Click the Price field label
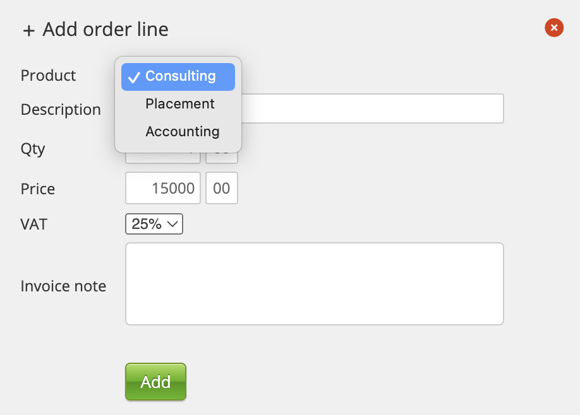 pyautogui.click(x=38, y=189)
